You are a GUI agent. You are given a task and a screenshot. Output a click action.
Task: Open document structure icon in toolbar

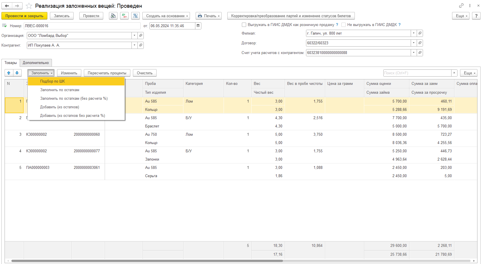coord(135,16)
